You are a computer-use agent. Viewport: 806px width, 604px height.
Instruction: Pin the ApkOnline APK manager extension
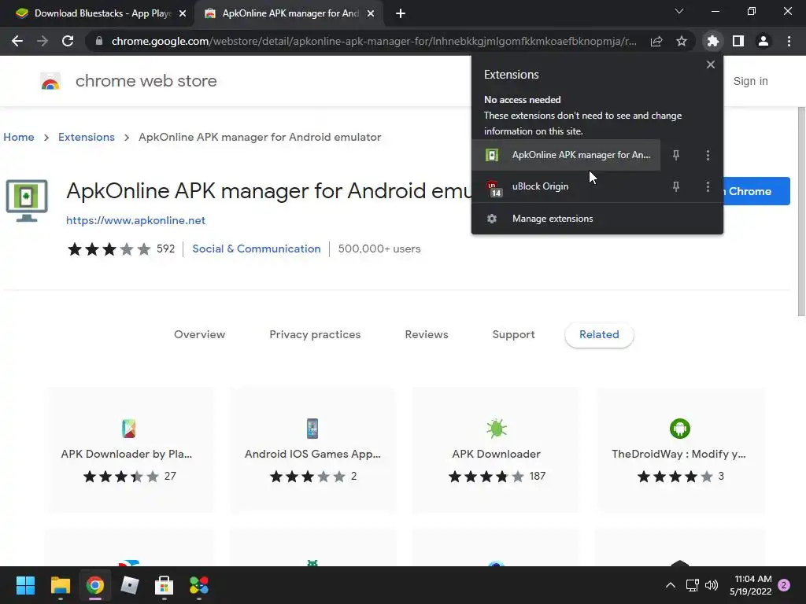(x=676, y=155)
